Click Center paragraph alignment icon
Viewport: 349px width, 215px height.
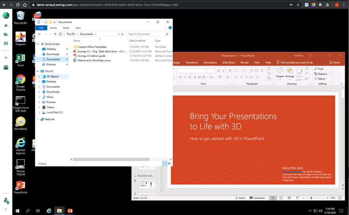(241, 77)
